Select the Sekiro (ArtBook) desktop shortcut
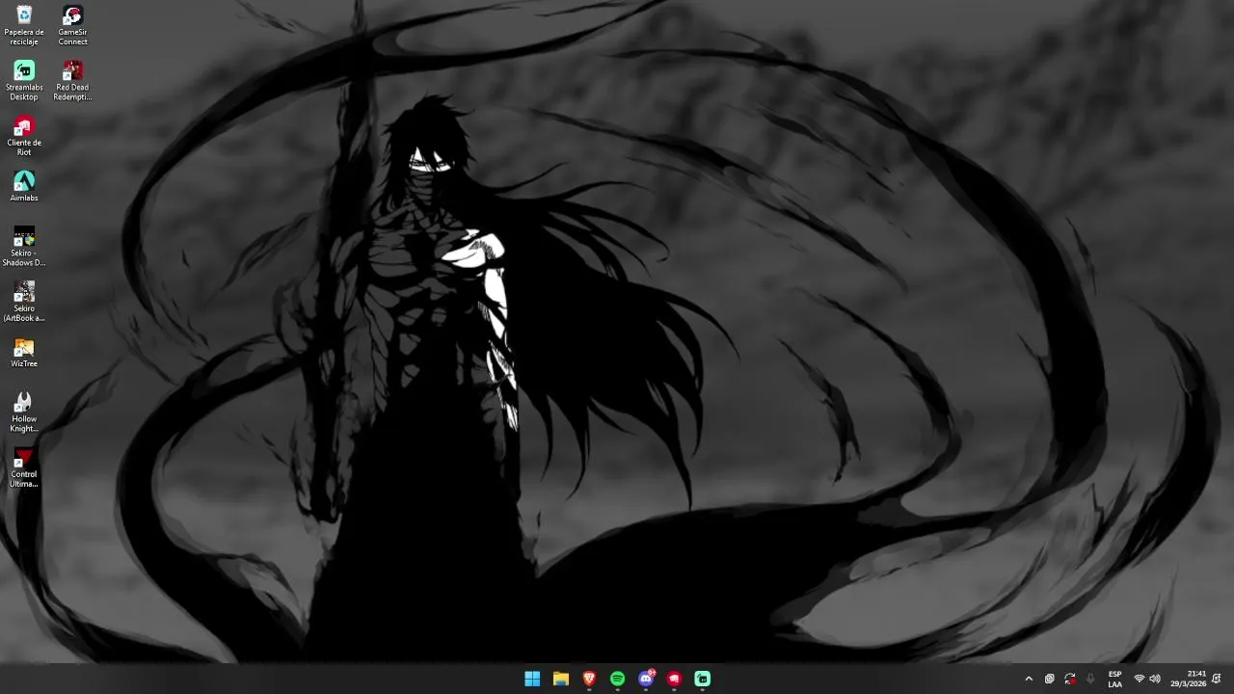The height and width of the screenshot is (694, 1234). click(24, 302)
